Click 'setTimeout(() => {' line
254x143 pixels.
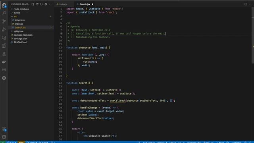[x=90, y=58]
